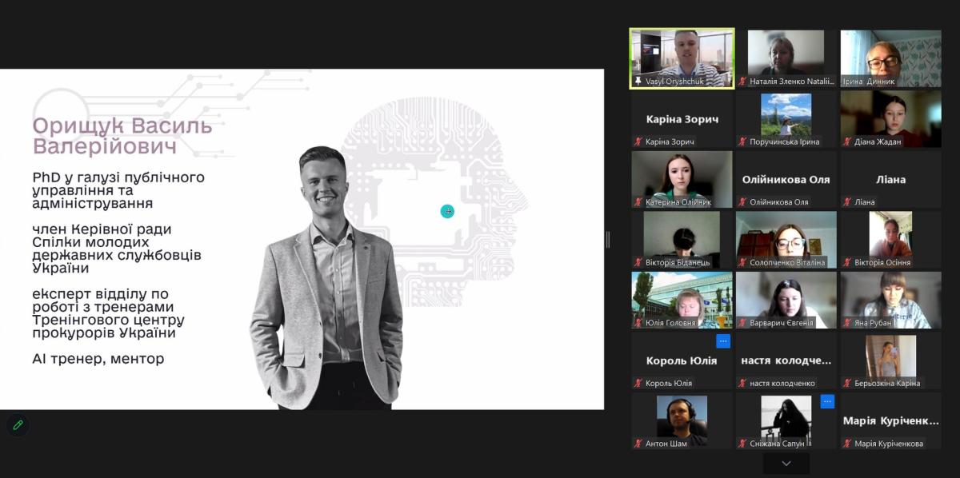The image size is (960, 478).
Task: Show next page of gallery participants
Action: pyautogui.click(x=786, y=463)
